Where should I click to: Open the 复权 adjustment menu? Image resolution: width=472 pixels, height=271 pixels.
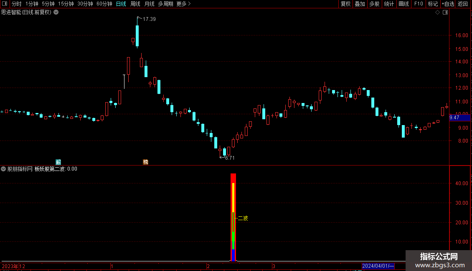(345, 4)
